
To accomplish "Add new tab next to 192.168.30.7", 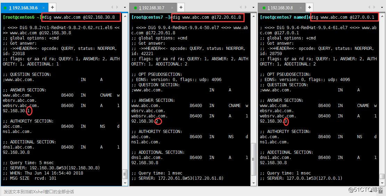I will pyautogui.click(x=181, y=8).
